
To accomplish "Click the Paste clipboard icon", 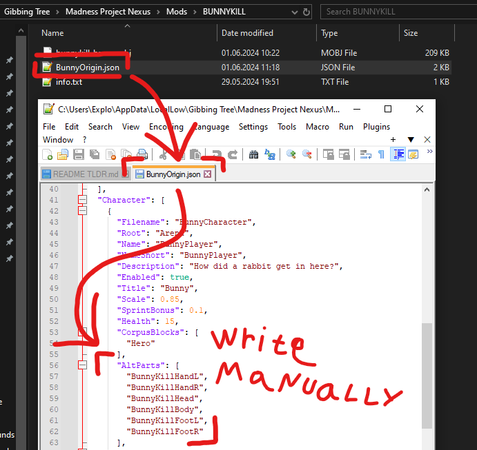I will tap(195, 154).
